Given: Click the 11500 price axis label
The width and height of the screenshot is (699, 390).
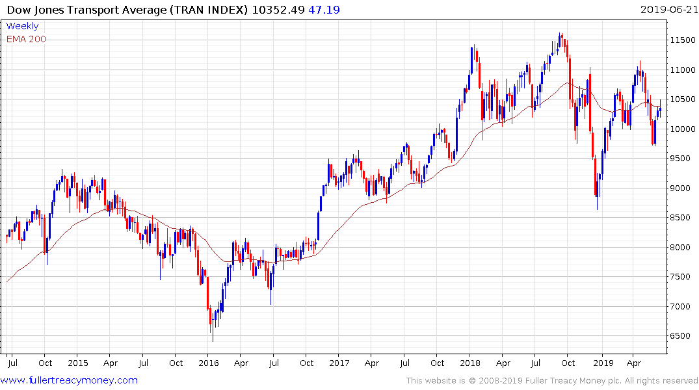Looking at the screenshot, I should [x=683, y=40].
